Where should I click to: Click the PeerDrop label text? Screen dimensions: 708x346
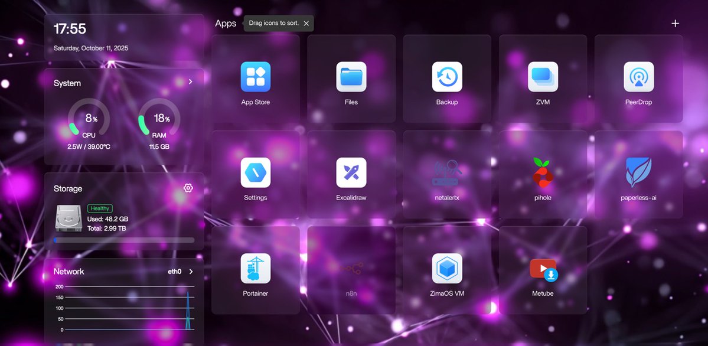[638, 102]
